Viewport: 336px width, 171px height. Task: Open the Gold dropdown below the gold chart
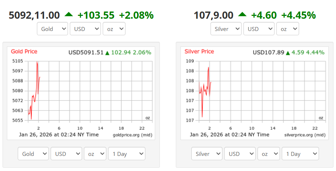pyautogui.click(x=33, y=154)
